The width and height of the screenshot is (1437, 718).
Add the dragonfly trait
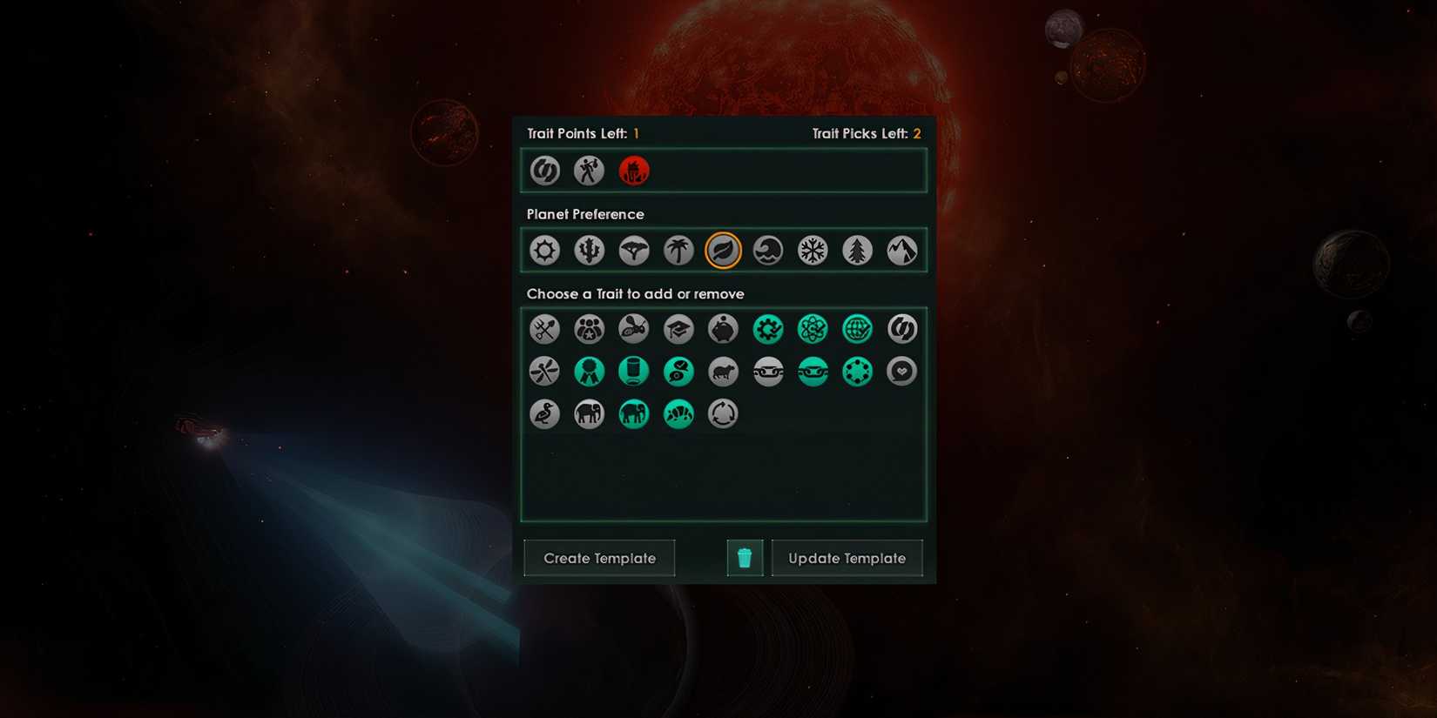click(x=545, y=372)
